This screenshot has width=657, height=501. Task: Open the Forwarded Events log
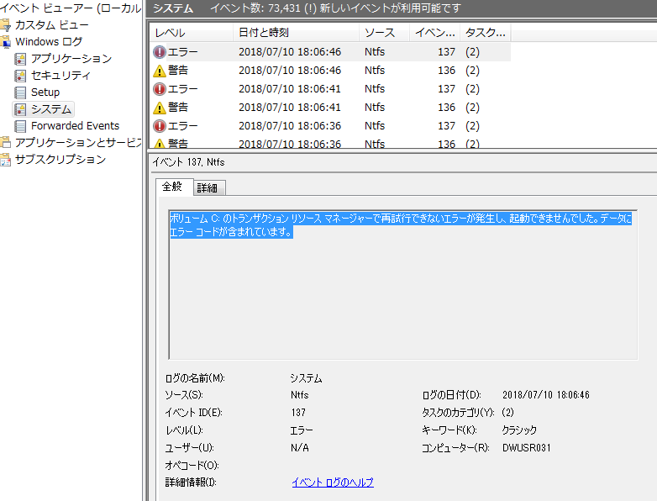click(75, 126)
